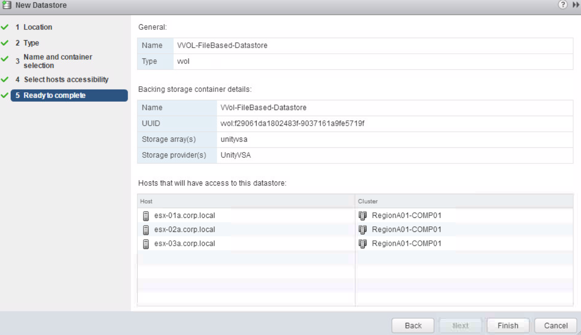The width and height of the screenshot is (581, 335).
Task: Open step 4 Select hosts accessibility
Action: click(x=66, y=79)
